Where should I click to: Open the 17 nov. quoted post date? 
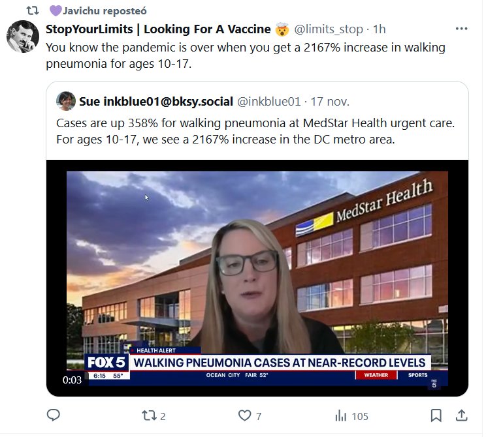click(330, 102)
